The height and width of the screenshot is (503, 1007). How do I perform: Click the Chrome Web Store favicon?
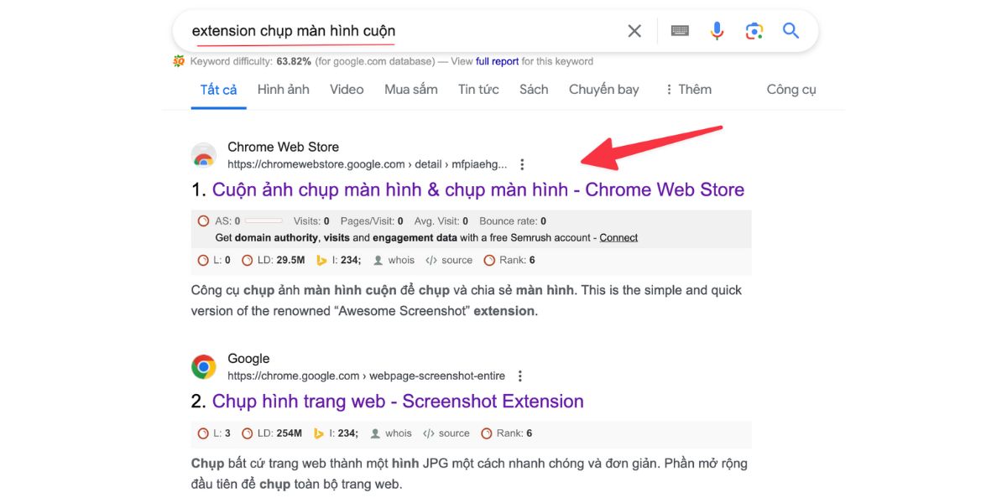click(204, 155)
